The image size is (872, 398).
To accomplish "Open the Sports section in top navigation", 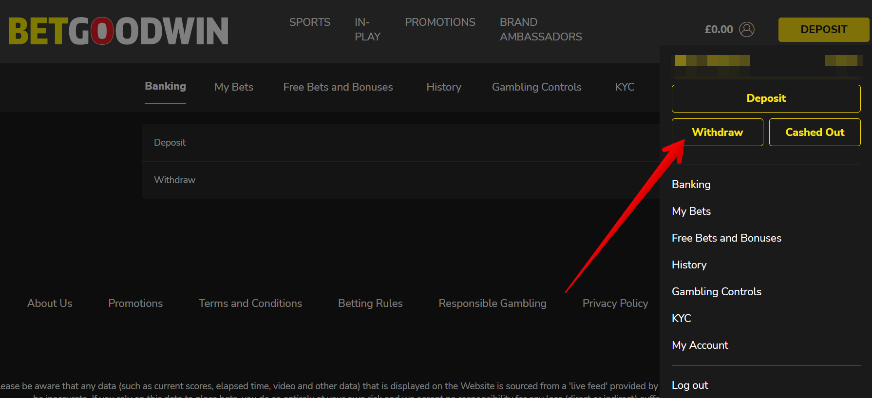I will 310,22.
